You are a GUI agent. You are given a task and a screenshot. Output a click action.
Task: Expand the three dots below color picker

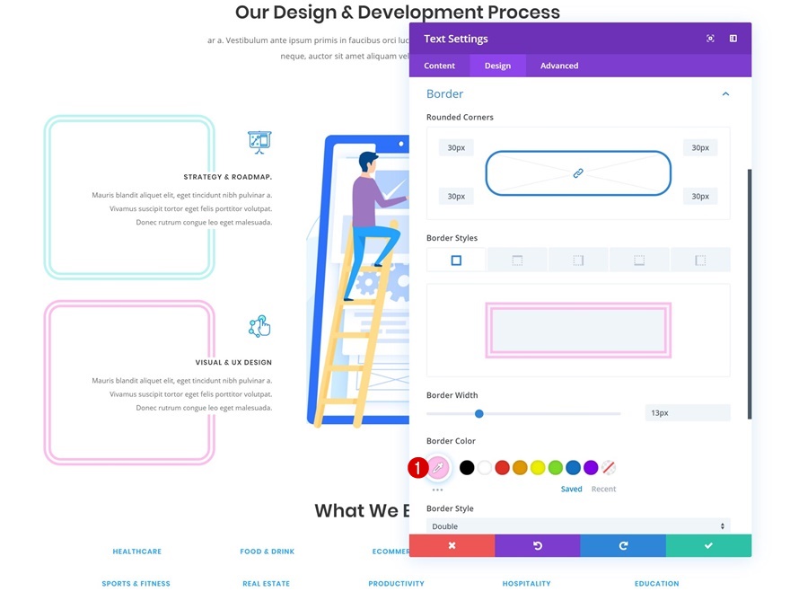pos(437,490)
